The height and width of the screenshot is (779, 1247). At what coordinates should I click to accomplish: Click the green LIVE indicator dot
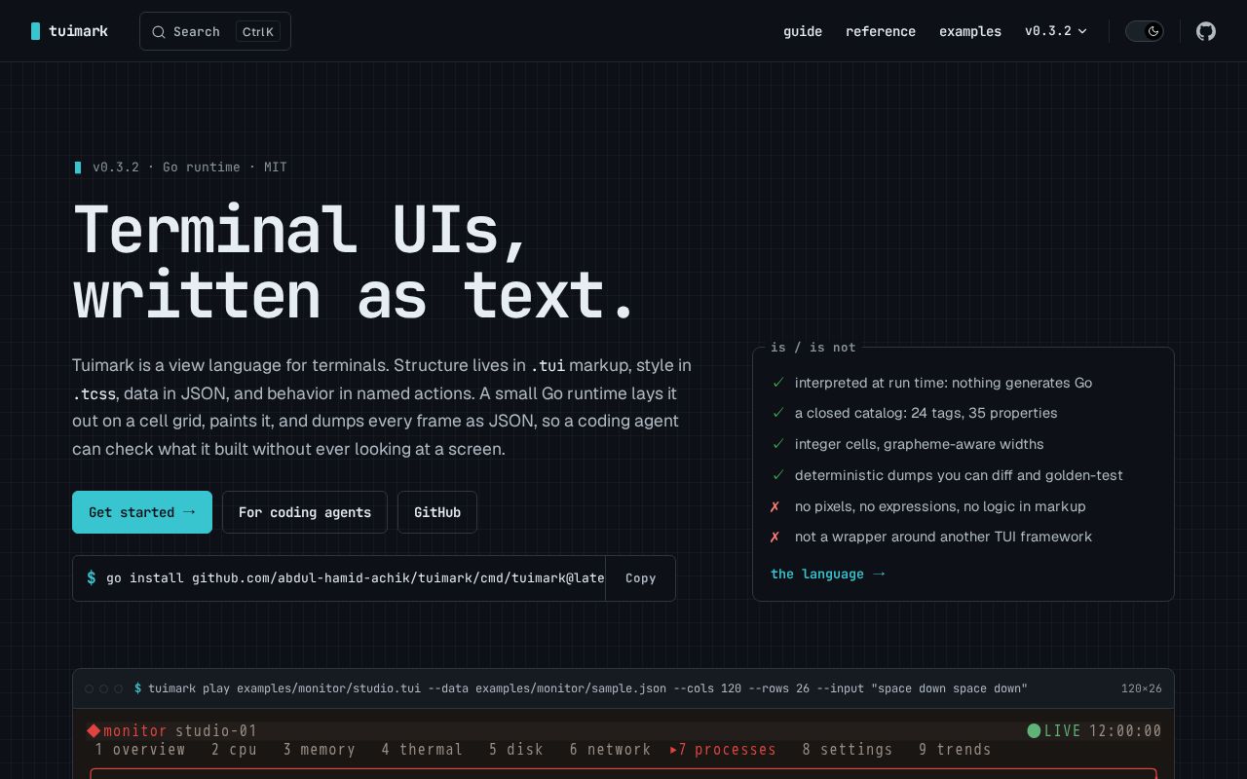1034,730
